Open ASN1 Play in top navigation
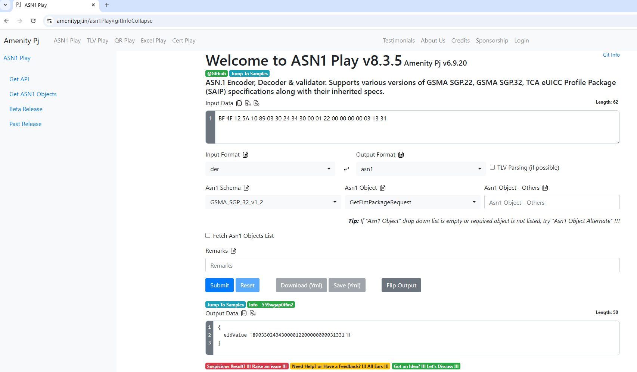This screenshot has width=637, height=372. [x=67, y=41]
